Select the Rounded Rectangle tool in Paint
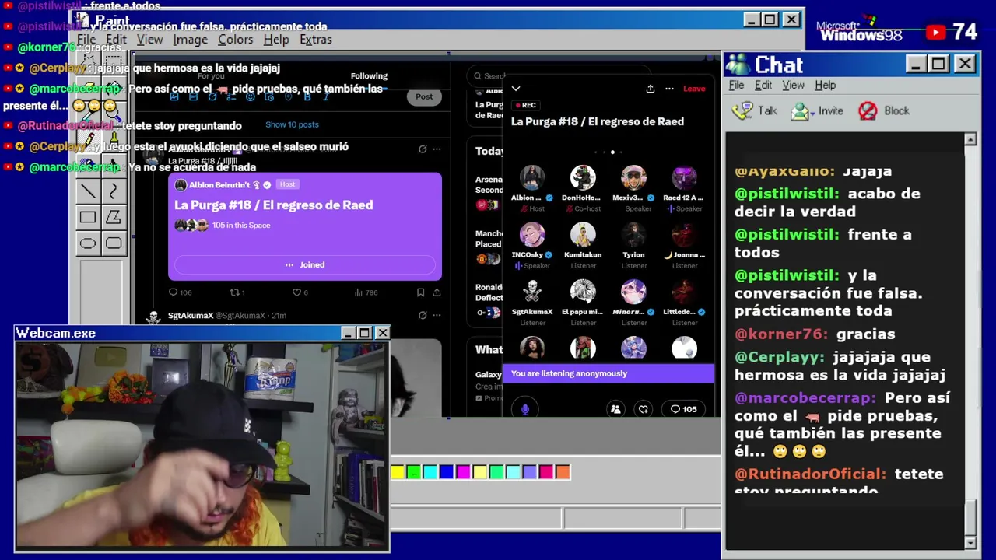This screenshot has height=560, width=996. click(114, 243)
